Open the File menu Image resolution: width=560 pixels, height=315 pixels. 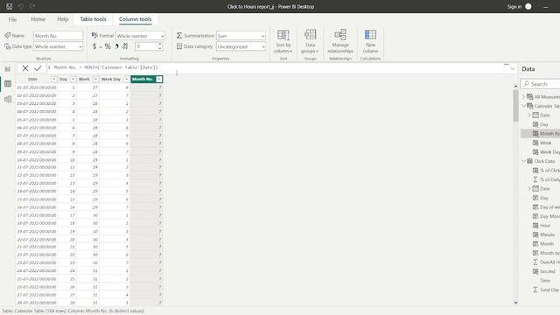point(12,19)
